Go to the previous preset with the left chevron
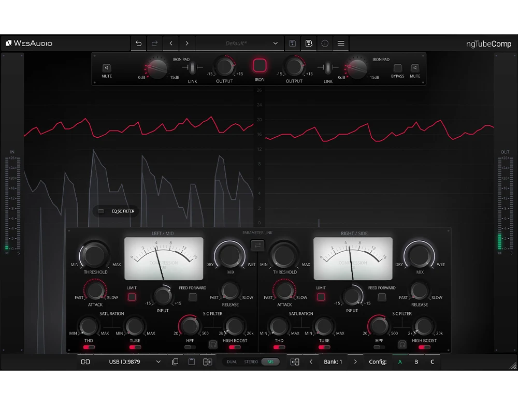The width and height of the screenshot is (518, 405). [171, 44]
